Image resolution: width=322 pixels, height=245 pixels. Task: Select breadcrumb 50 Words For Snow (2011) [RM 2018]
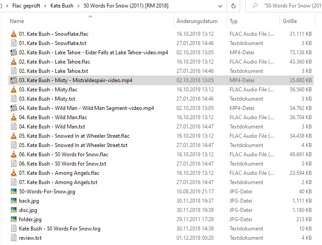point(126,6)
